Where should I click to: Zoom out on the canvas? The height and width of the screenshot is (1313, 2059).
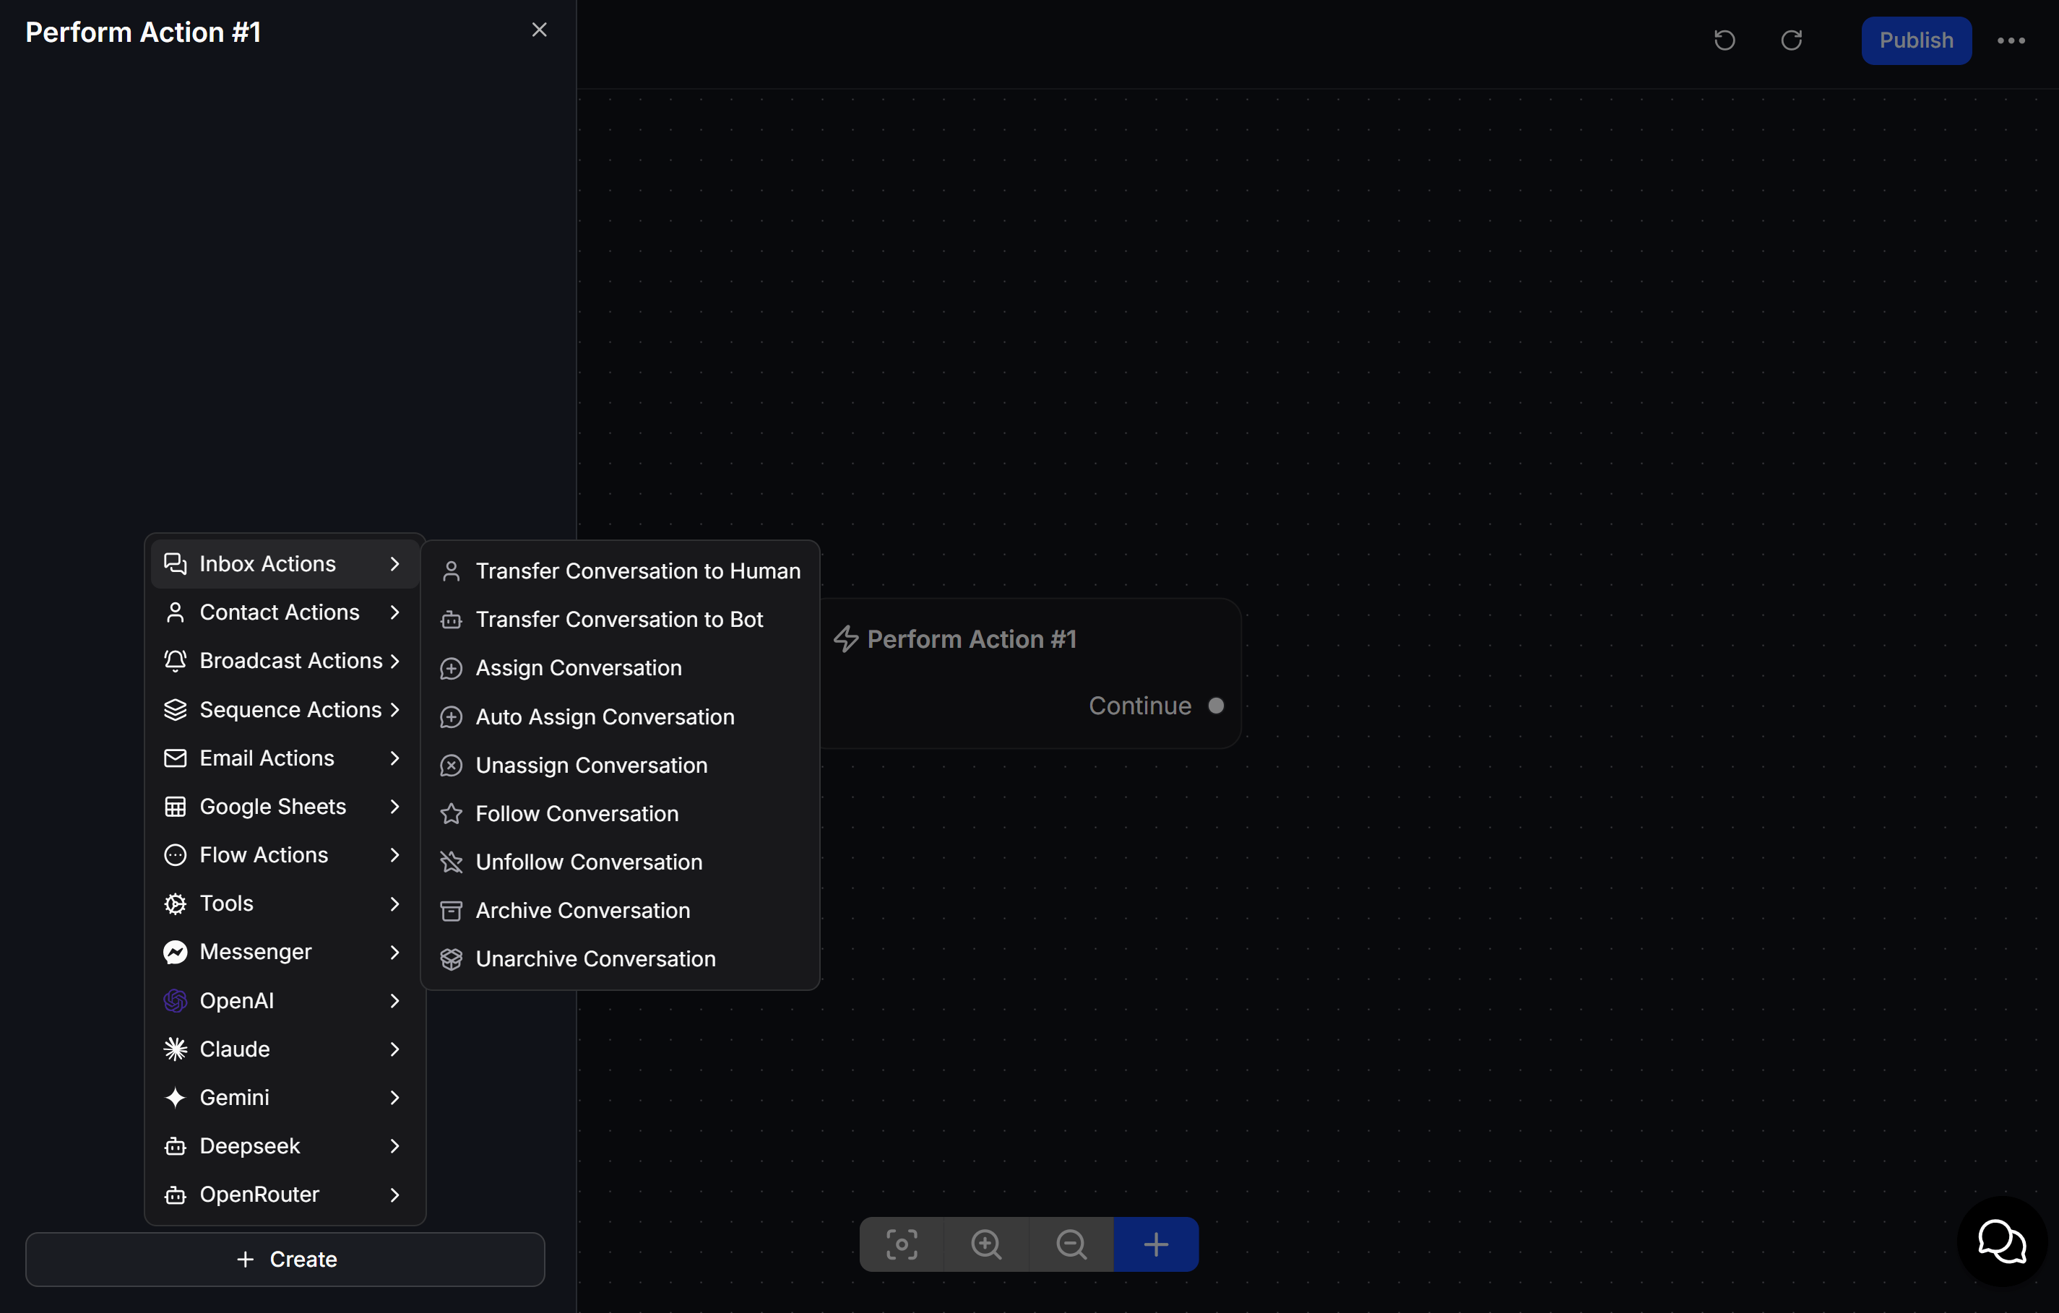(1071, 1244)
